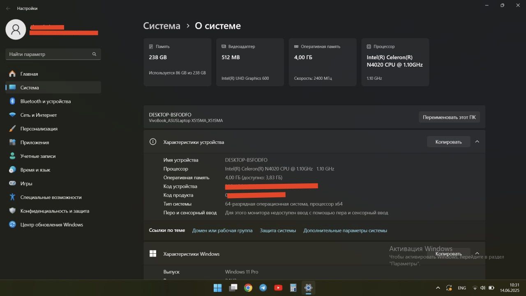This screenshot has width=526, height=296.
Task: Open Calculator from the taskbar
Action: 293,288
